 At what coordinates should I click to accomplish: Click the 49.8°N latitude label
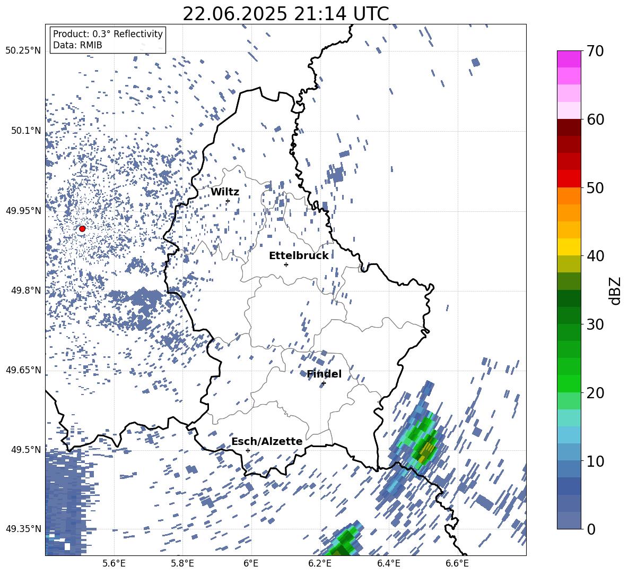(x=26, y=290)
